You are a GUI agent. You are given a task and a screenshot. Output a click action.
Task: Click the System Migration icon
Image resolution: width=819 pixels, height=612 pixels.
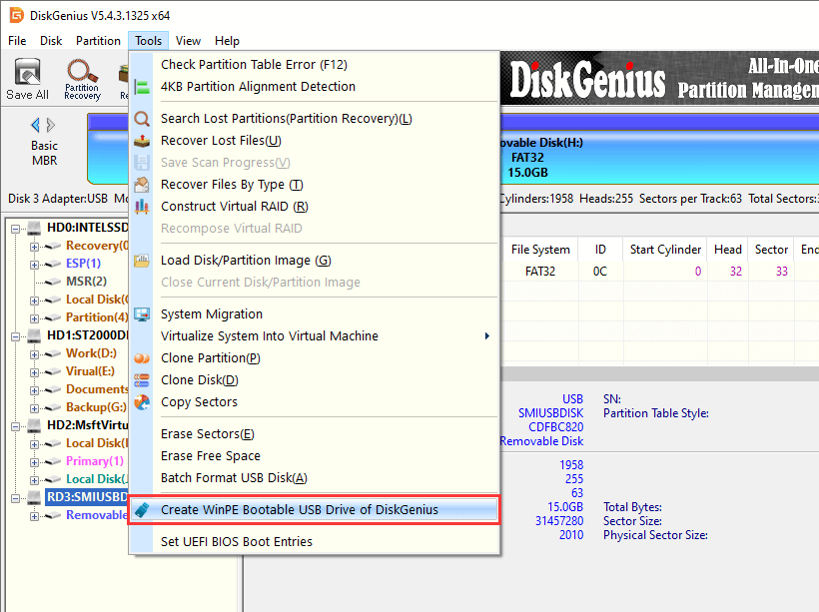[x=142, y=314]
